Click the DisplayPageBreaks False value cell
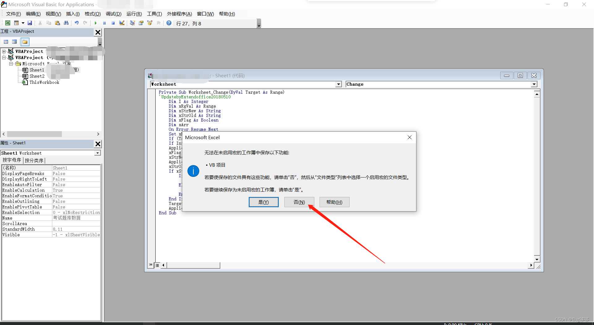594x325 pixels. 76,173
